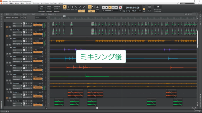Screen dimensions: 202x113
Task: Pause playback in the transport
Action: [113, 8]
